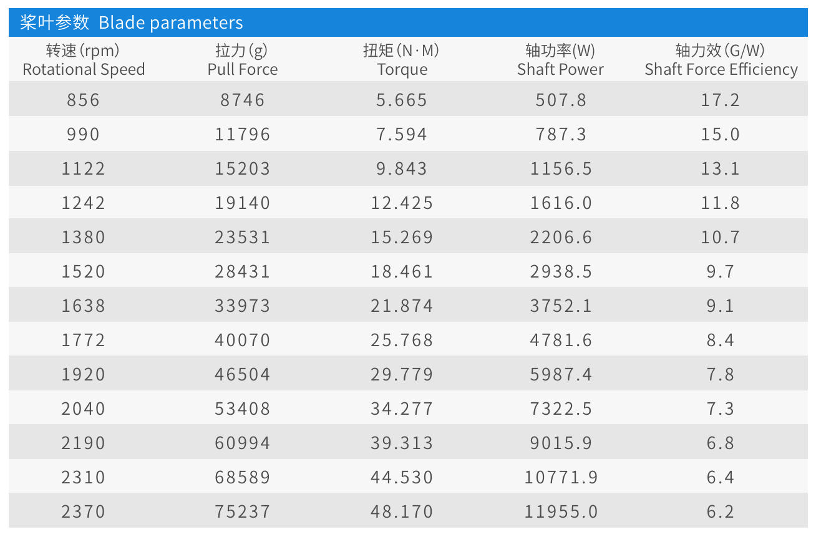
Task: Select the Torque column header
Action: [402, 60]
